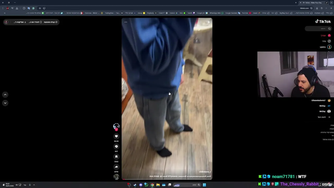Open Windows Start menu

[204, 185]
